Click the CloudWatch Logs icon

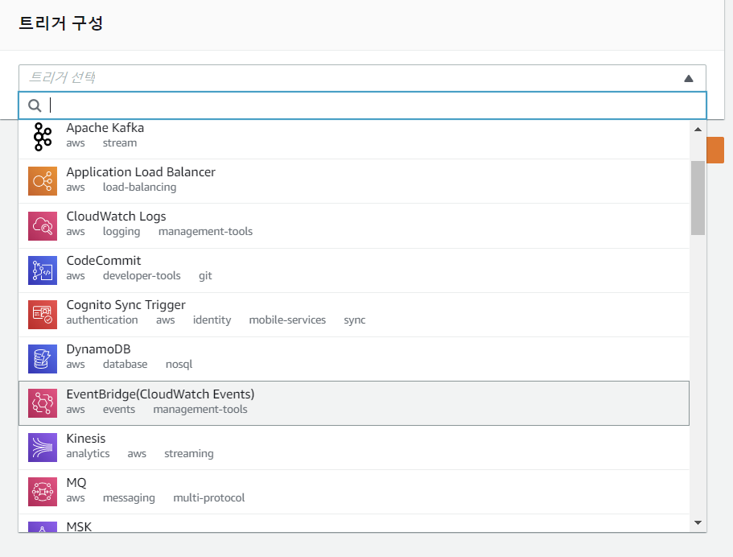coord(43,226)
